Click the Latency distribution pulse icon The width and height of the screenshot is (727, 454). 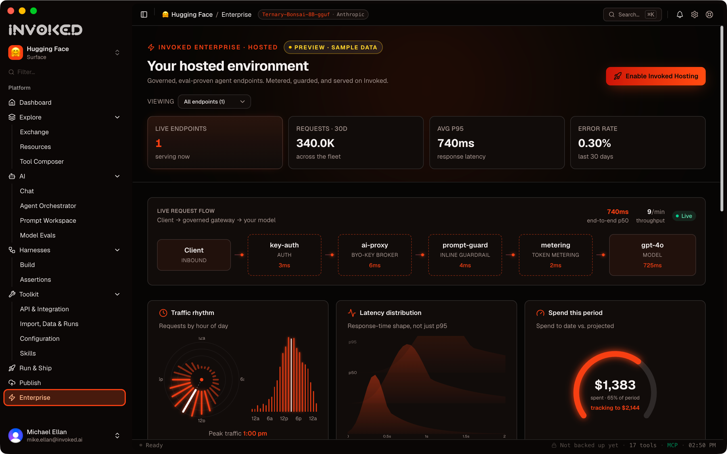(352, 313)
